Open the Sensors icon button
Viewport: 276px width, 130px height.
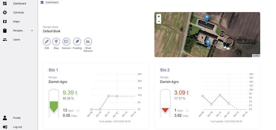[66, 42]
